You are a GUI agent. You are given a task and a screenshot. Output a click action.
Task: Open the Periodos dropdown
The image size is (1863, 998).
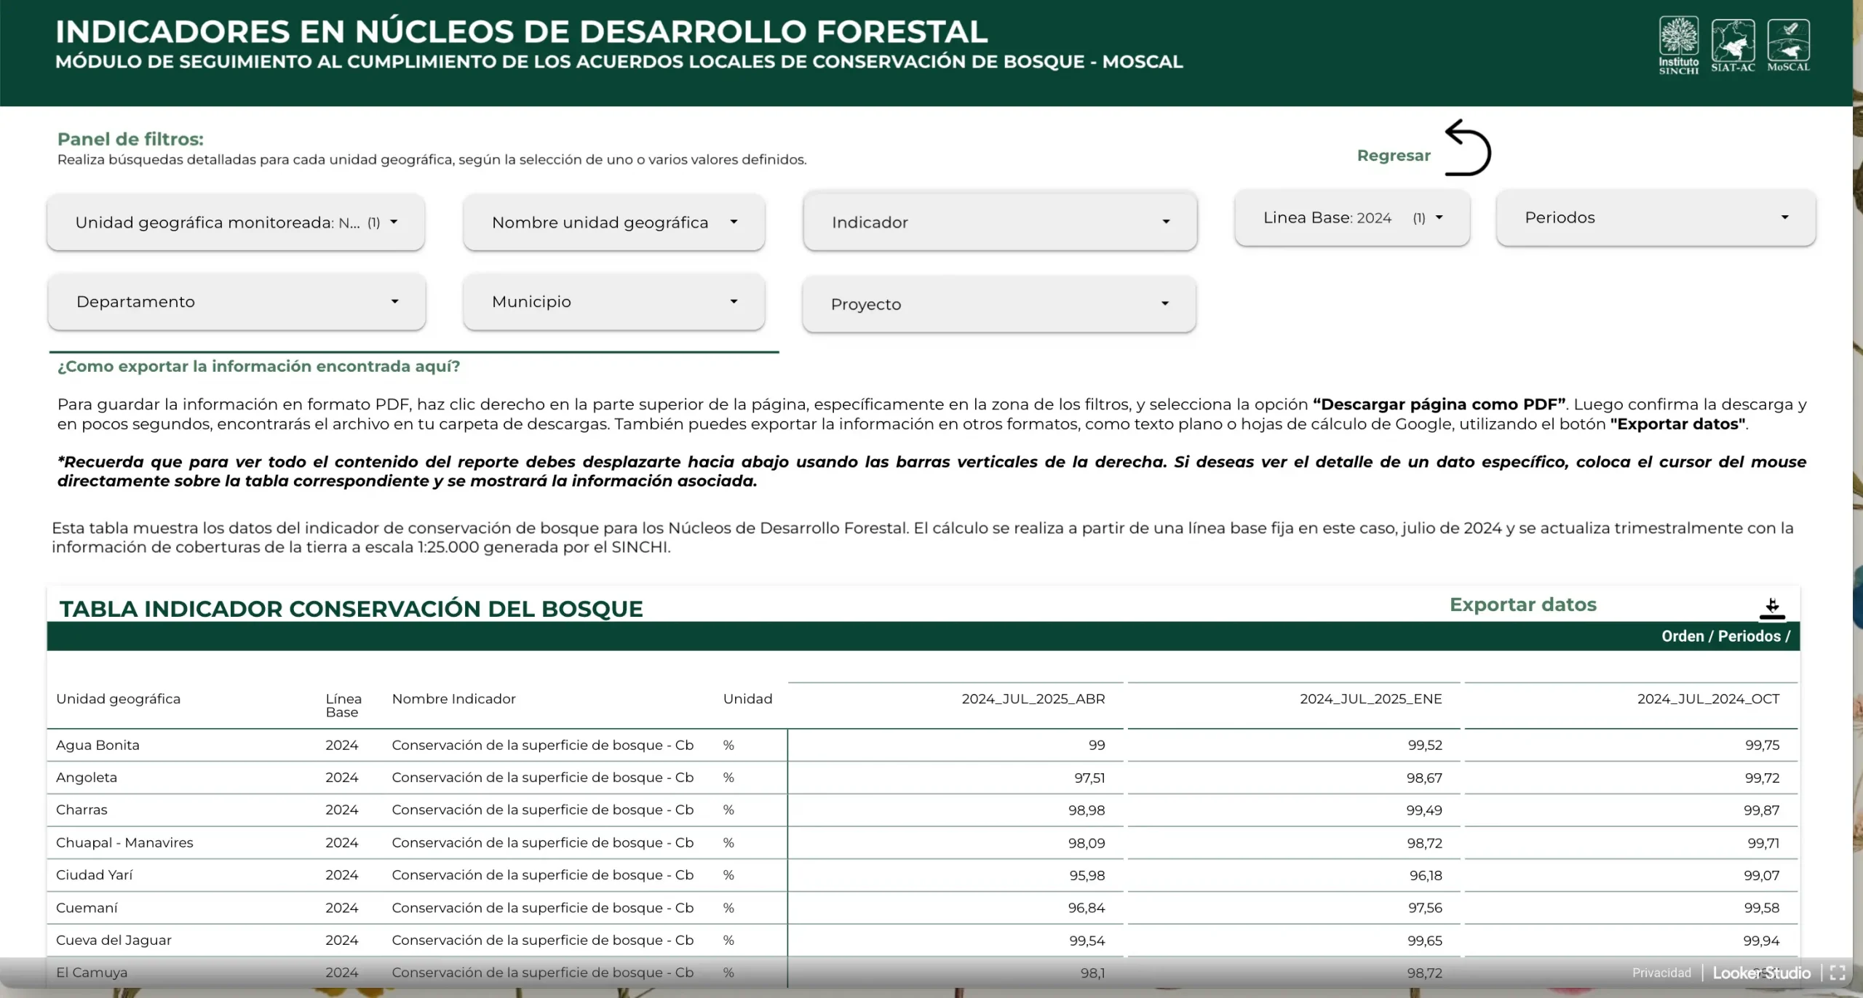pos(1656,218)
